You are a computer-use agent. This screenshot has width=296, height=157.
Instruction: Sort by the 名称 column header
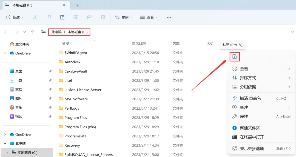click(x=66, y=43)
